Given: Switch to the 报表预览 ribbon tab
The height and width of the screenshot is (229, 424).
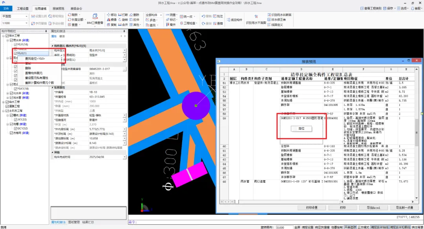Looking at the screenshot, I should click(x=58, y=9).
